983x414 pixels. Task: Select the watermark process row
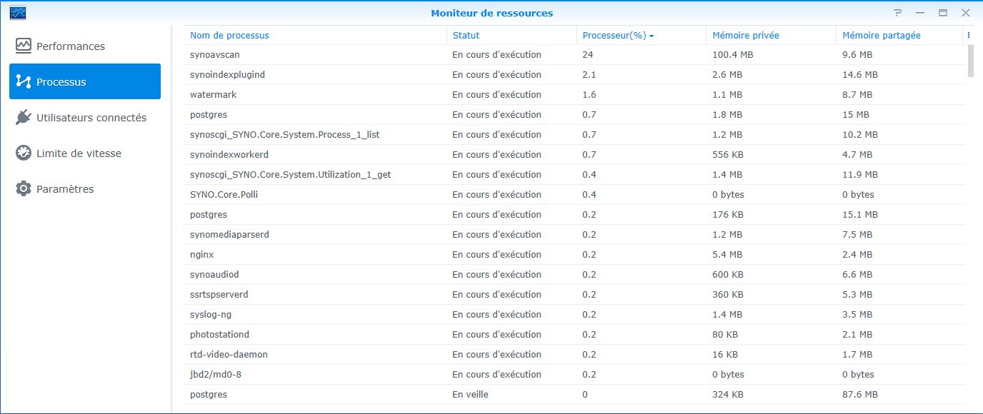point(575,94)
